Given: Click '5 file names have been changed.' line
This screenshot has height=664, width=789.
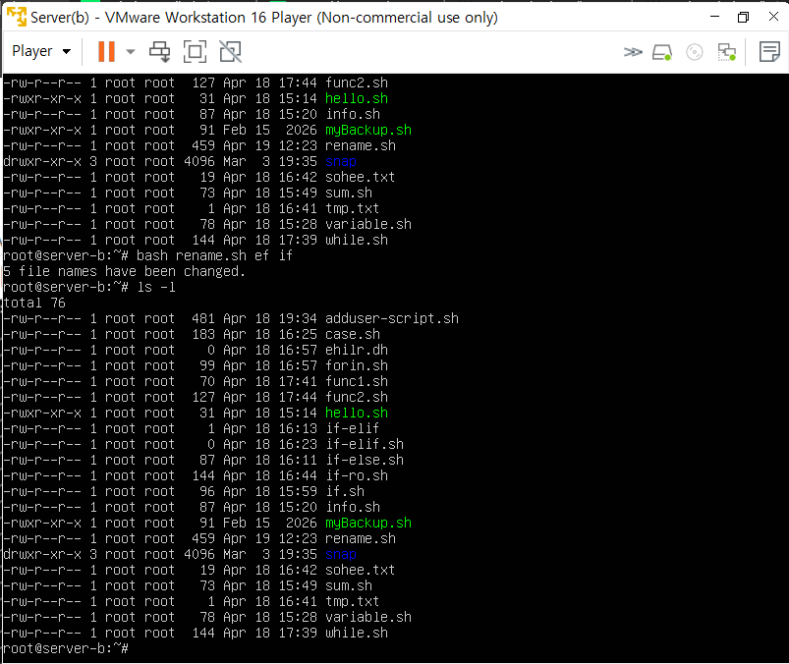Looking at the screenshot, I should click(x=124, y=271).
